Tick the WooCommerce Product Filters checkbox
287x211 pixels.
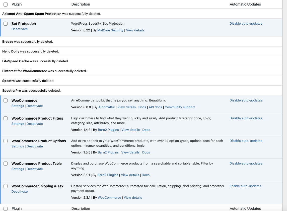tap(6, 118)
